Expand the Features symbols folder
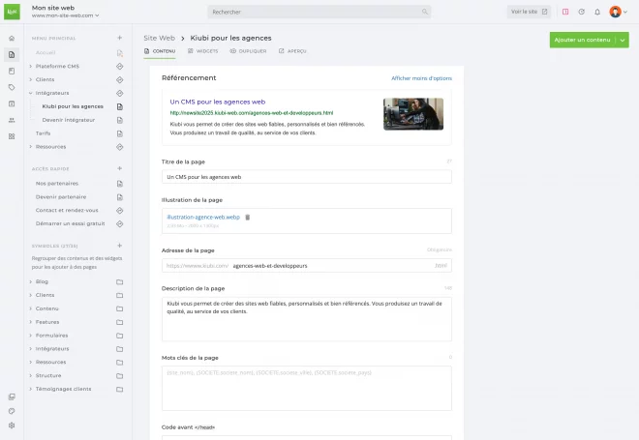 click(x=31, y=322)
